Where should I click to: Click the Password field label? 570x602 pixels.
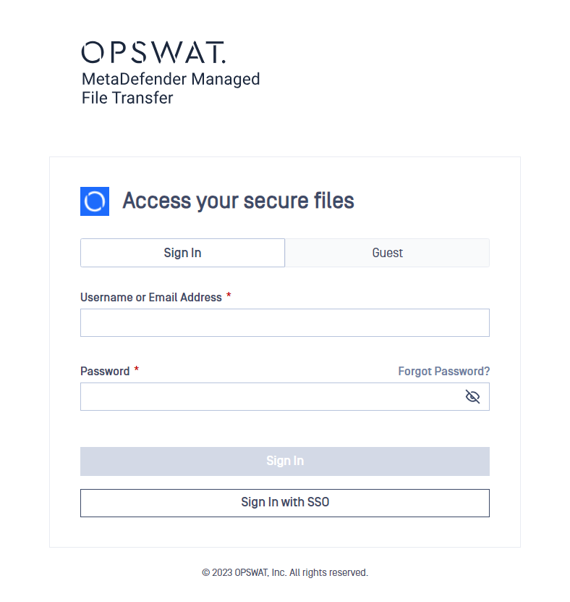105,371
